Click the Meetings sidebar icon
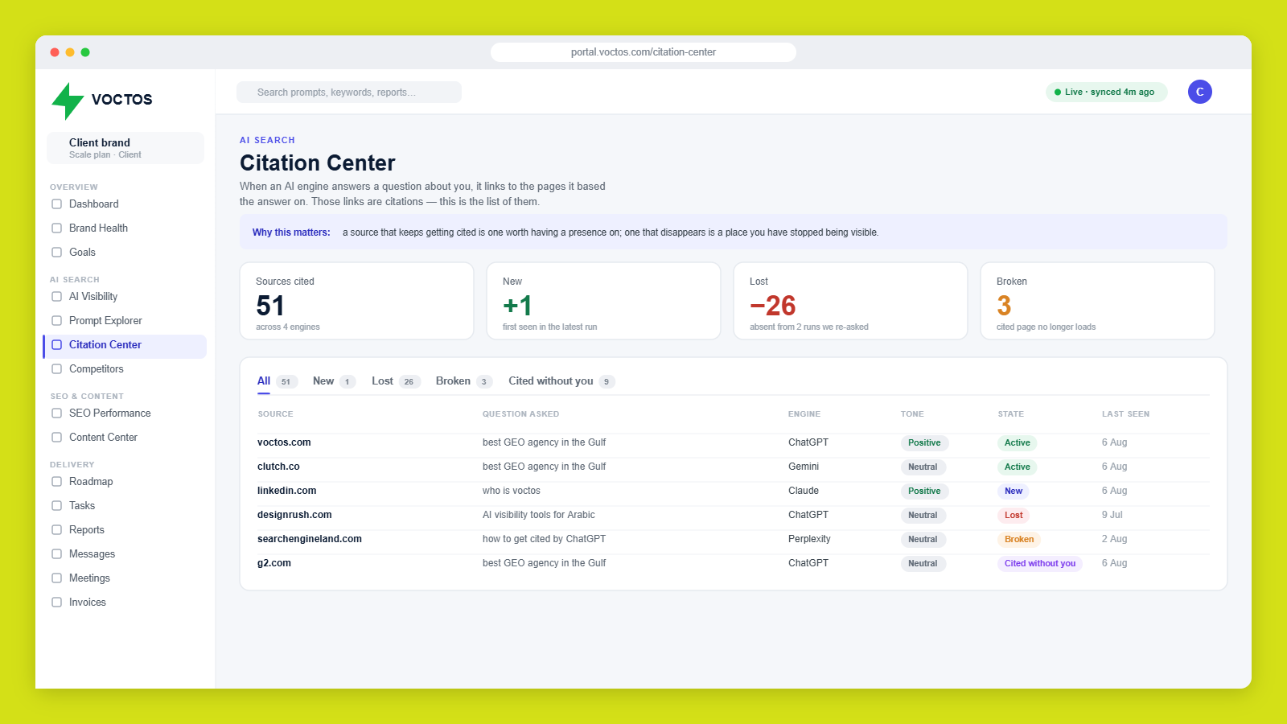The image size is (1287, 724). (x=56, y=578)
